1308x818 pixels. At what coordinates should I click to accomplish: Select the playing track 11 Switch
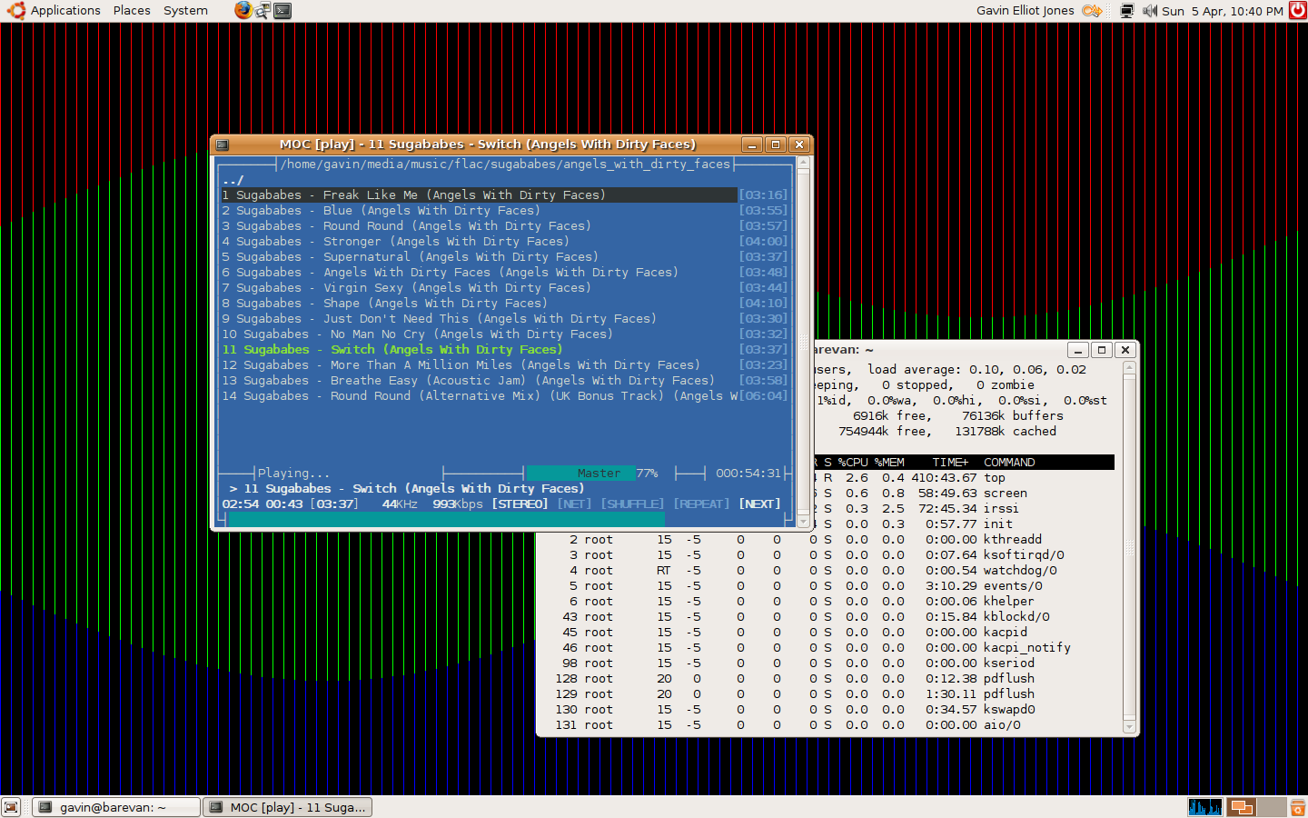(x=480, y=350)
